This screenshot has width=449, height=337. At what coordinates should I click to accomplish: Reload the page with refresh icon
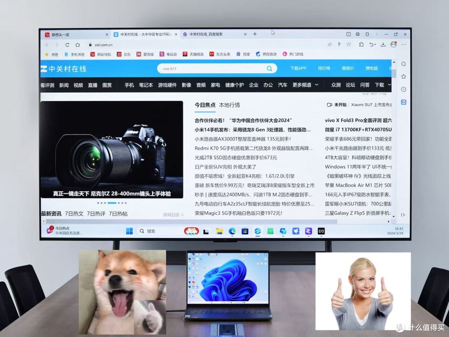click(x=67, y=45)
